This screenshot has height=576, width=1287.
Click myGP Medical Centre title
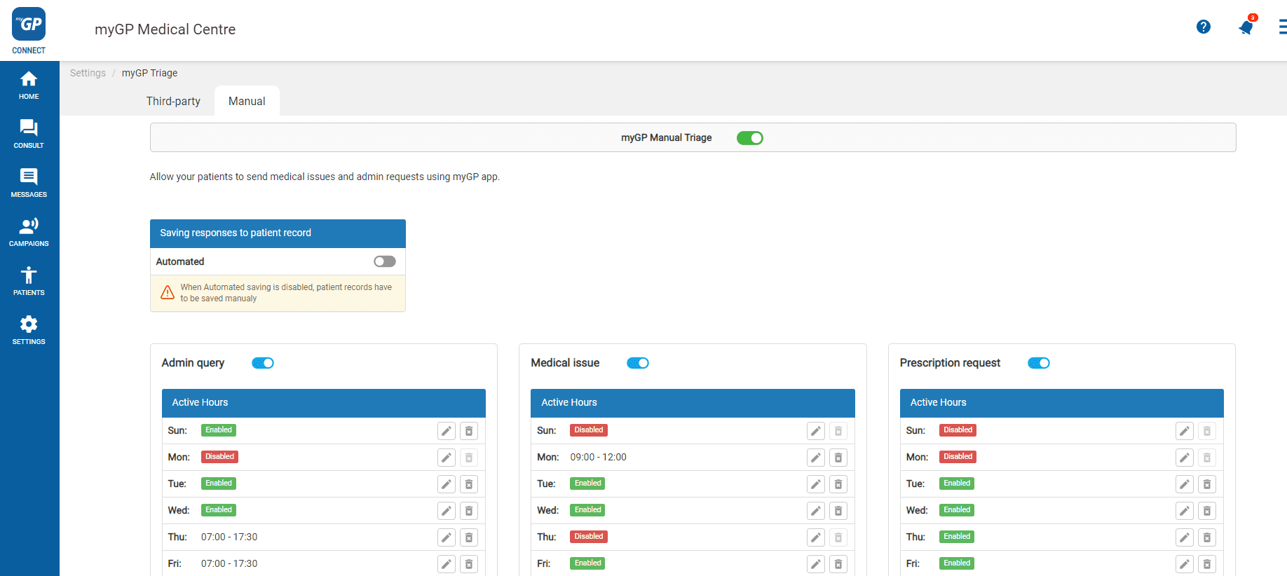[165, 29]
